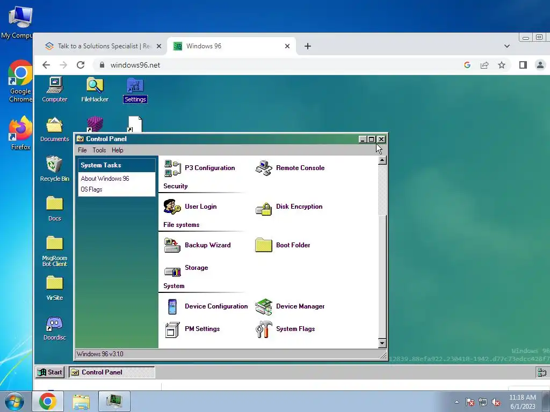
Task: Reload the windows96.net page
Action: click(81, 65)
